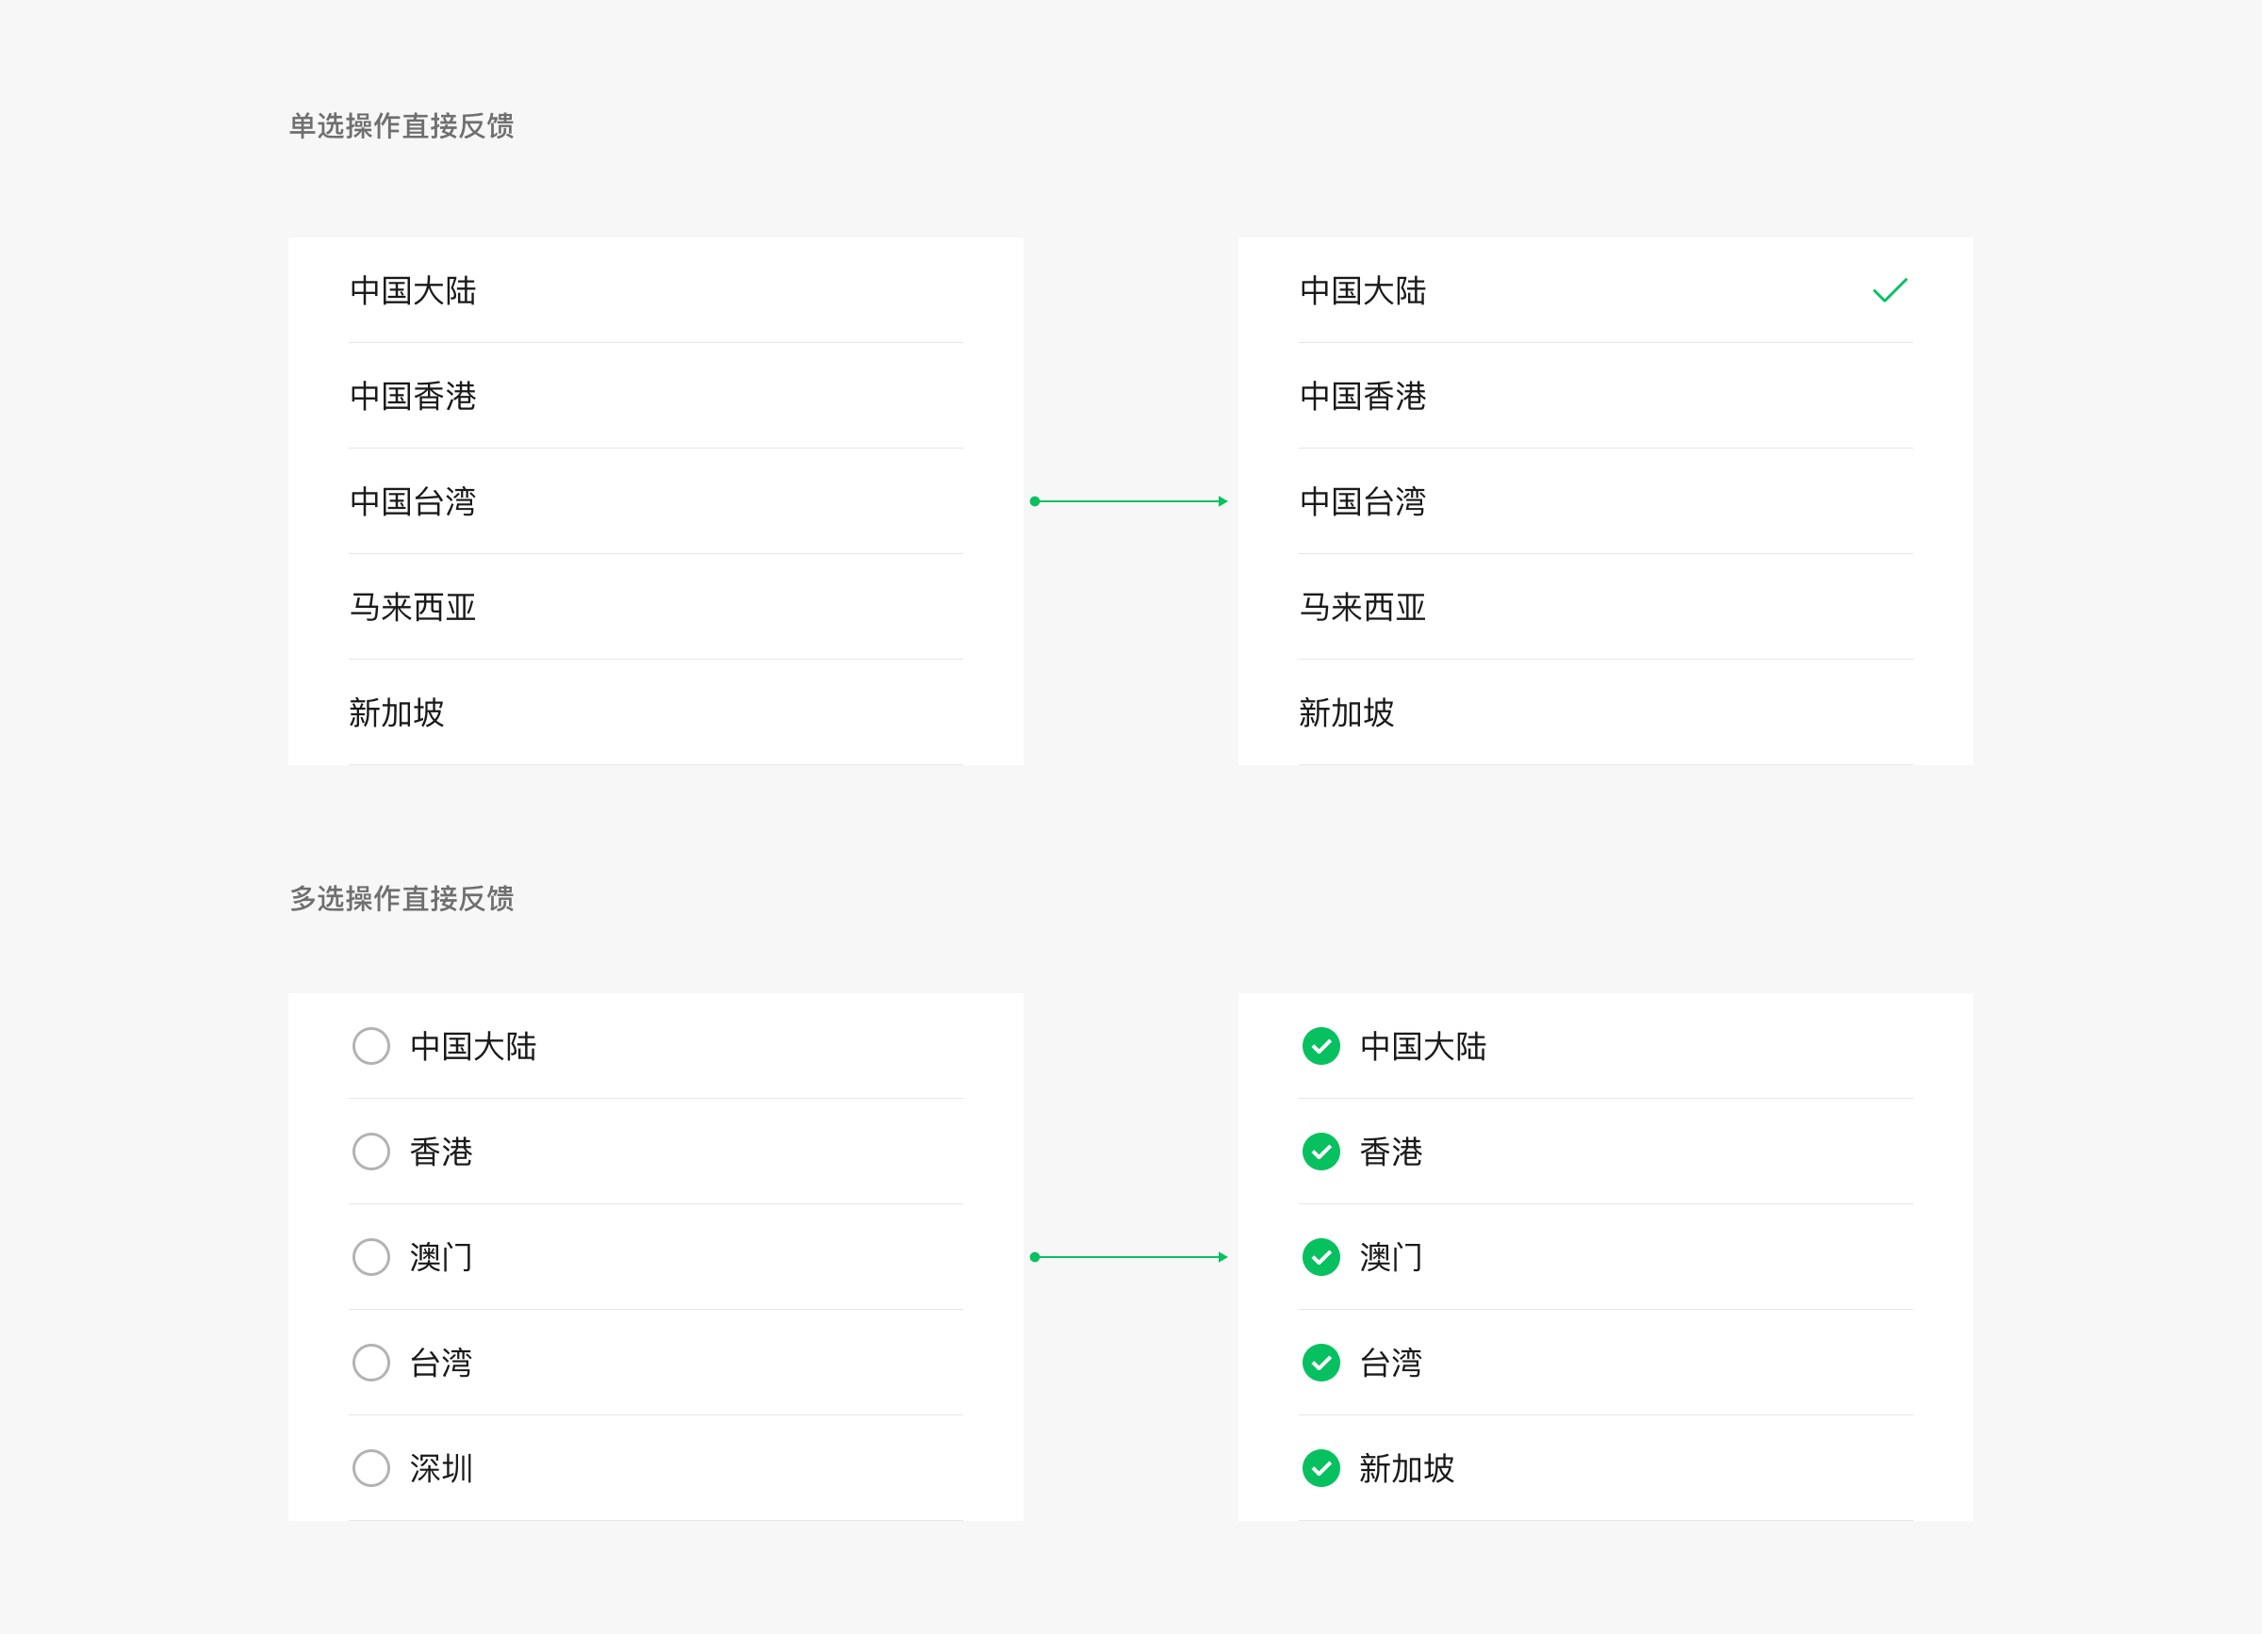Check the empty circle next to 深圳
Viewport: 2262px width, 1634px height.
[371, 1467]
